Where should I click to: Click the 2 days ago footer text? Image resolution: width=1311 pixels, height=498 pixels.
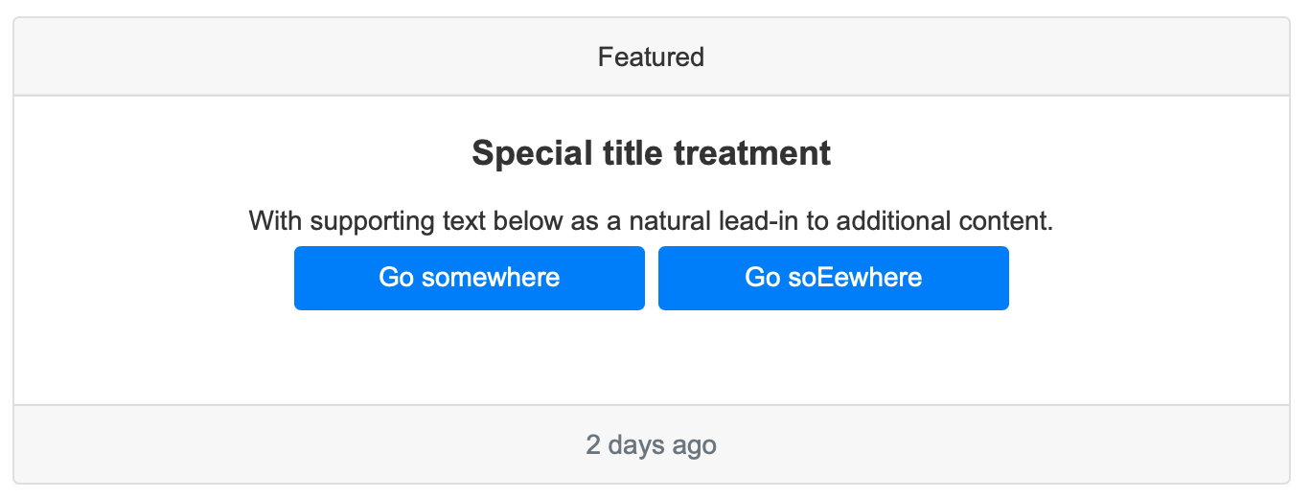[651, 445]
